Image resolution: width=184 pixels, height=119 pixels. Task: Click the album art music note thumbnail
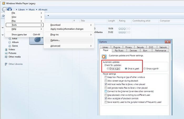coord(36,41)
